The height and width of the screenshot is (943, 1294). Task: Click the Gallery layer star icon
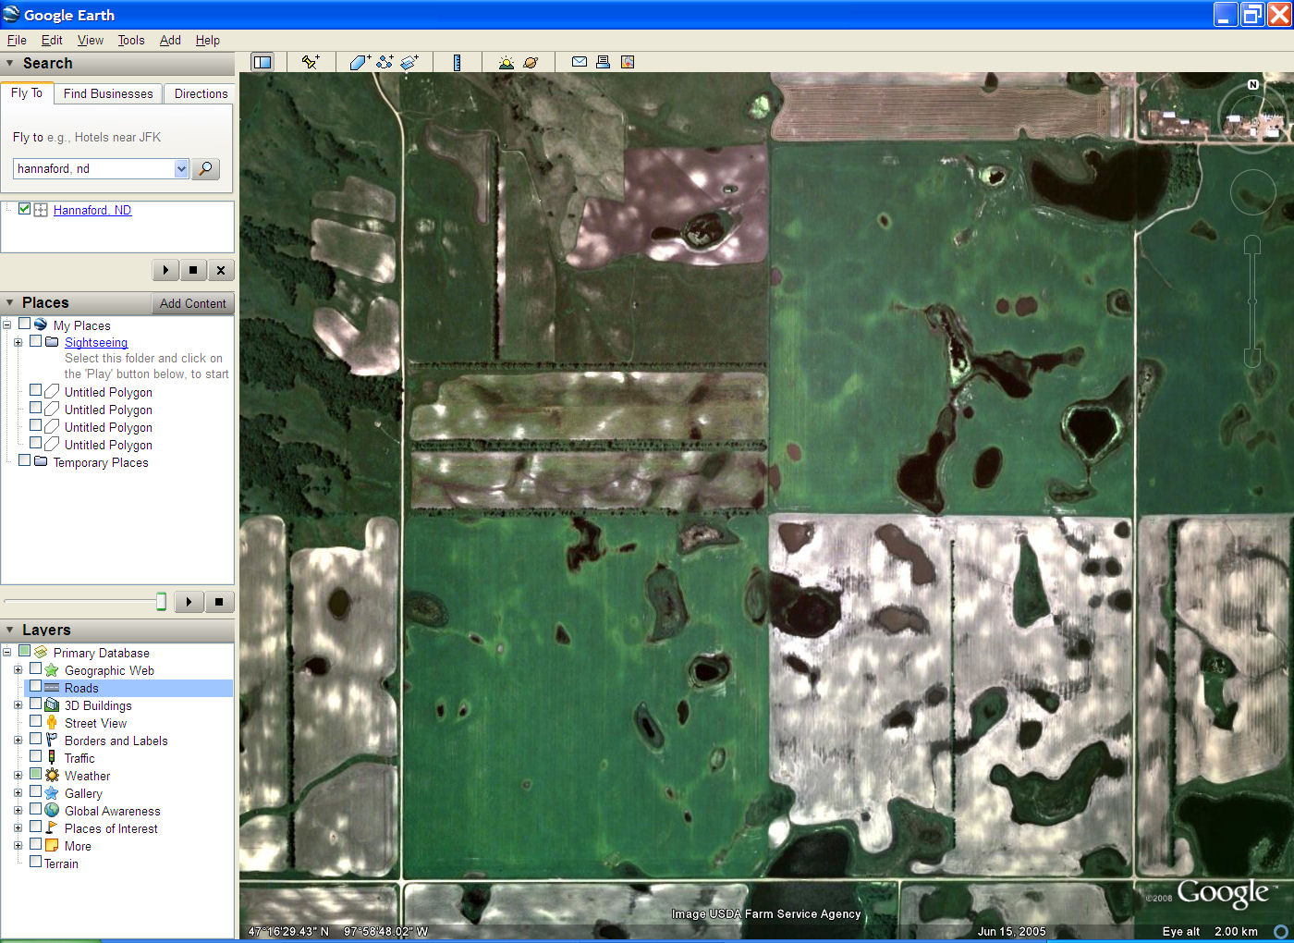coord(52,793)
